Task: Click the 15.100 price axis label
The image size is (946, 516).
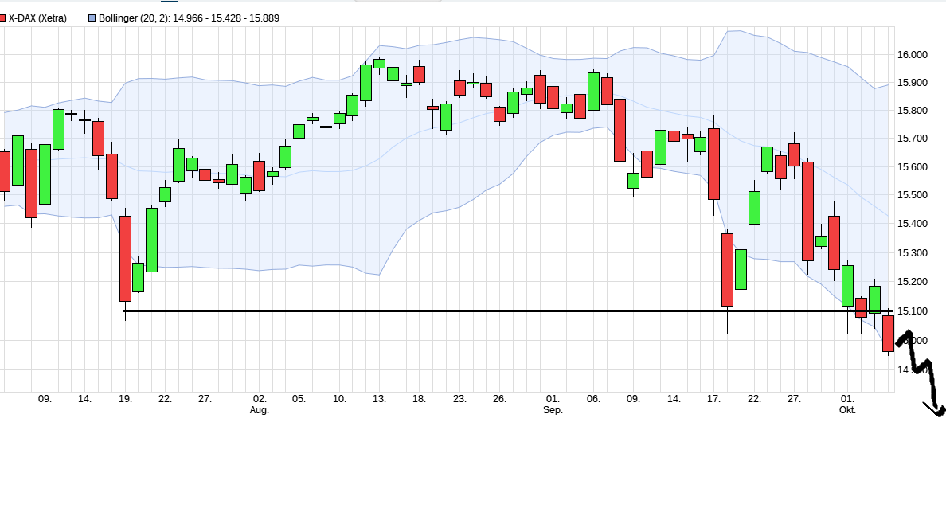Action: tap(913, 311)
